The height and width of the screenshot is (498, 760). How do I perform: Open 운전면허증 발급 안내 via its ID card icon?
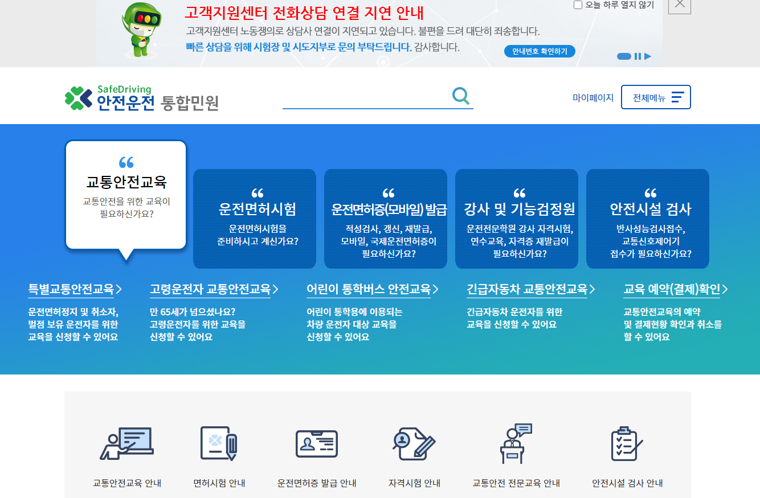315,444
